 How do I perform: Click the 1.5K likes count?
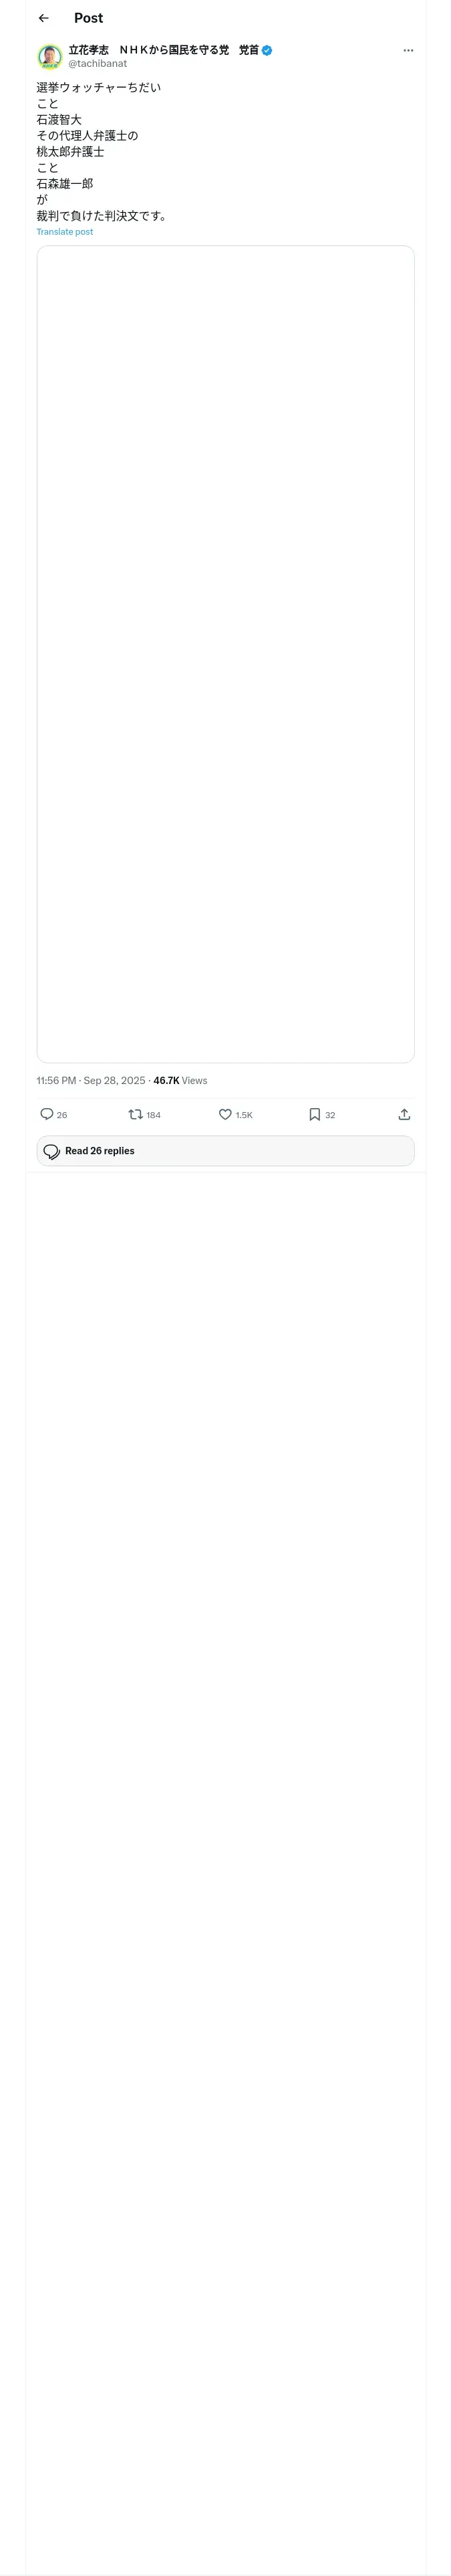coord(244,1115)
